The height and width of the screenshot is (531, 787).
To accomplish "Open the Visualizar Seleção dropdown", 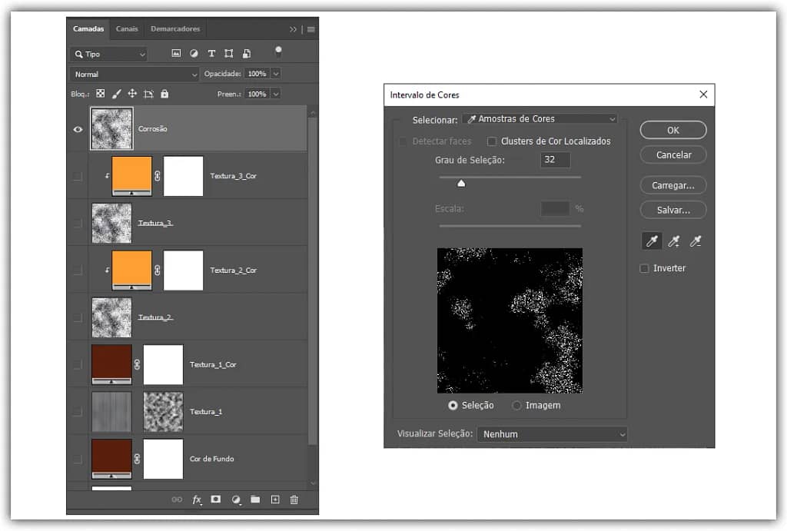I will (552, 434).
